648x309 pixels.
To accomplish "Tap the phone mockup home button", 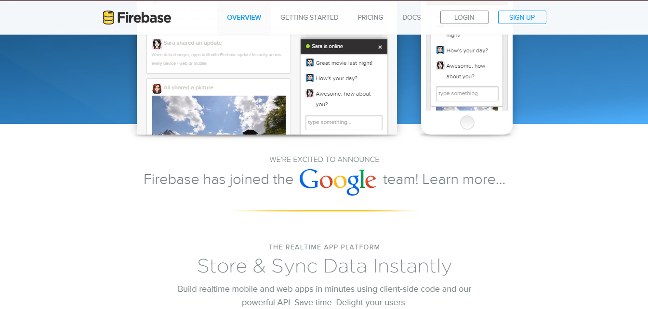I will [x=467, y=123].
